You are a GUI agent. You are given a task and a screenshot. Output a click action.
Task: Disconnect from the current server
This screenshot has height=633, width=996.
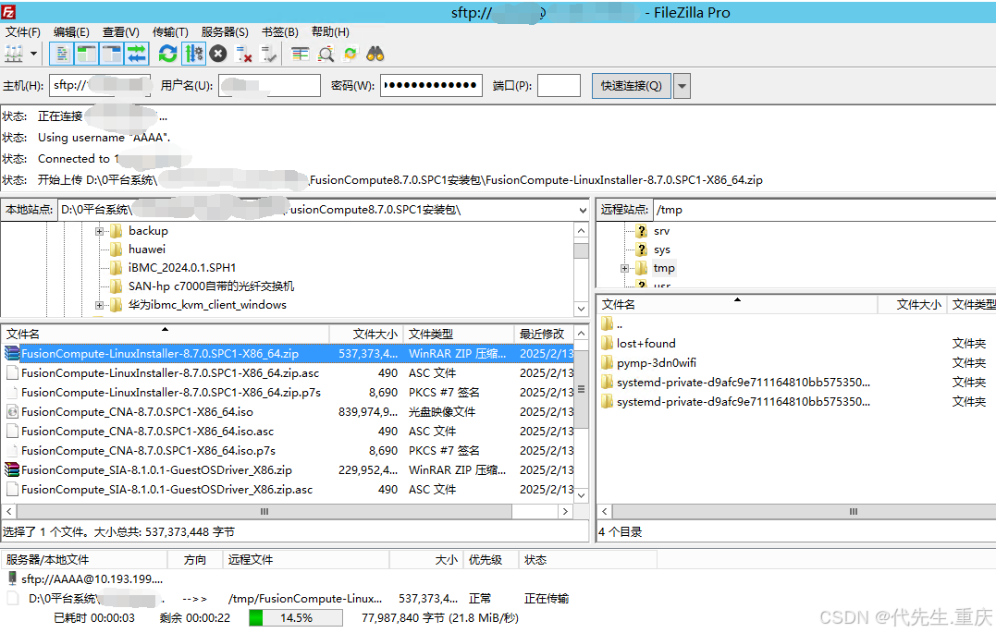point(242,53)
